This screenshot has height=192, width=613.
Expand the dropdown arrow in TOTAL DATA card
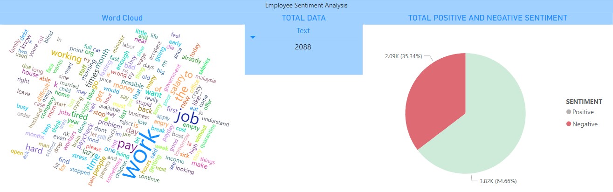tap(253, 37)
